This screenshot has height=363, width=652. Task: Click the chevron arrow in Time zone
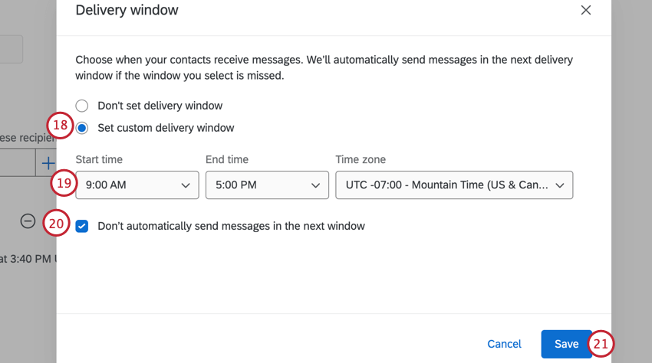click(x=559, y=185)
